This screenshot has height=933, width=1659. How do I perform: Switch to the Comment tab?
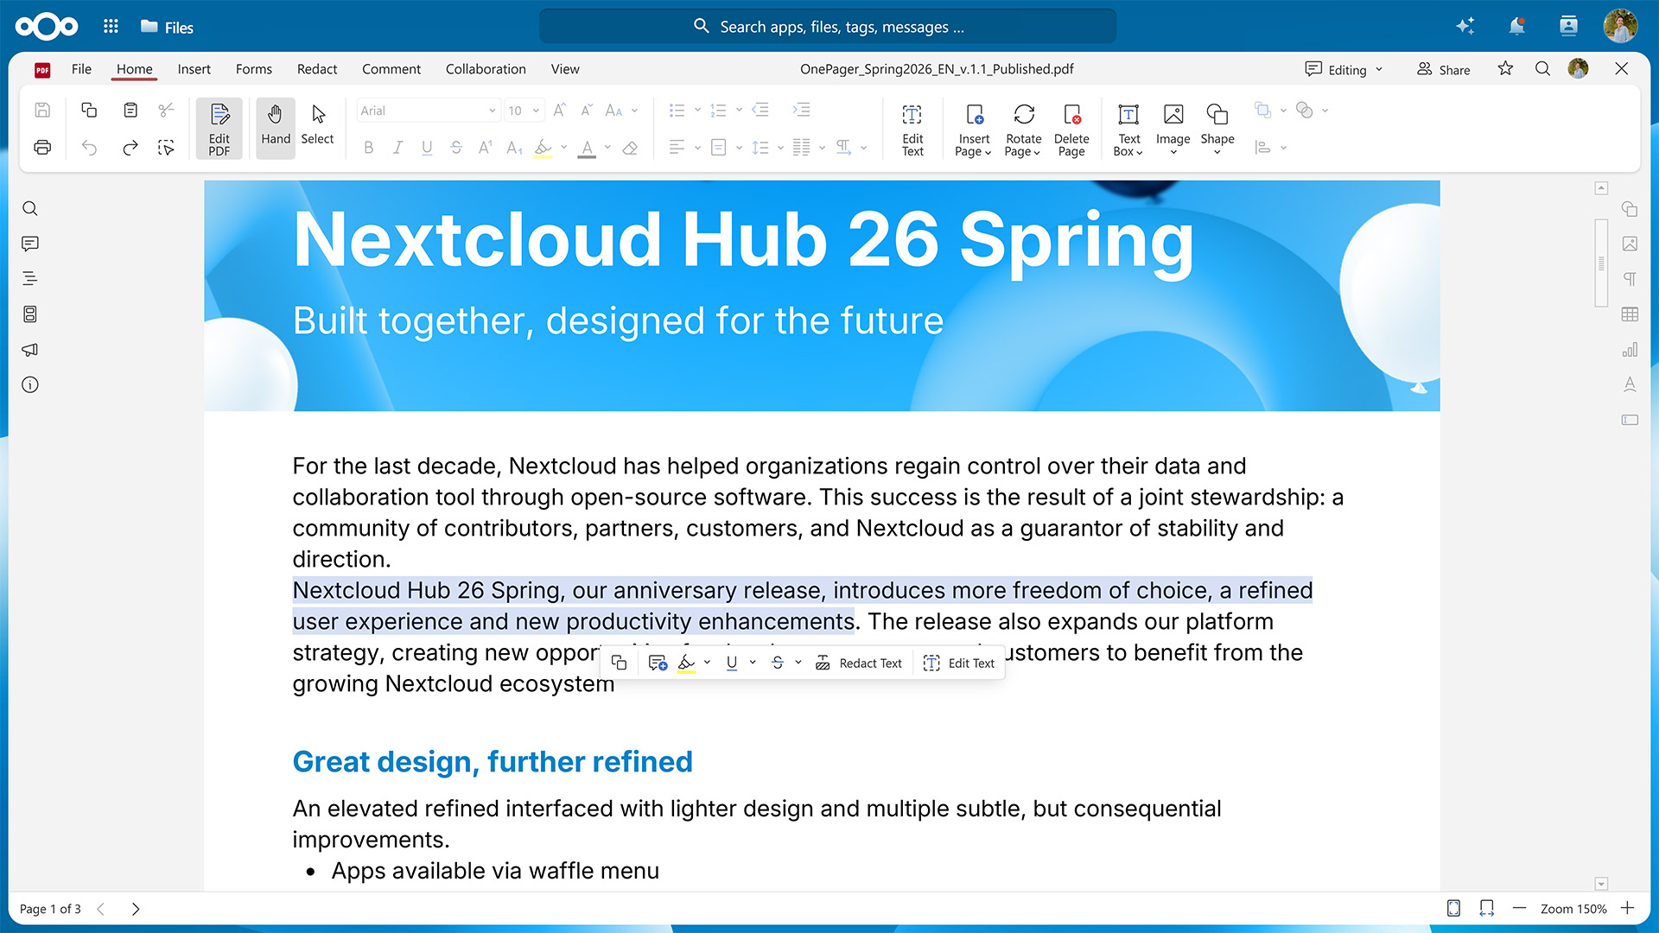coord(391,69)
